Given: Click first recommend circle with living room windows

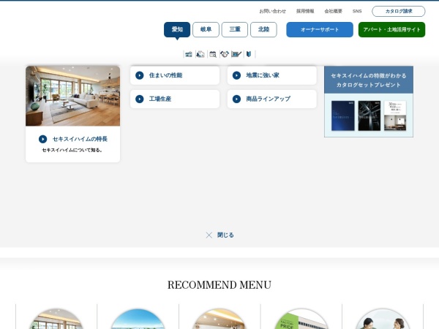Looking at the screenshot, I should tap(56, 319).
